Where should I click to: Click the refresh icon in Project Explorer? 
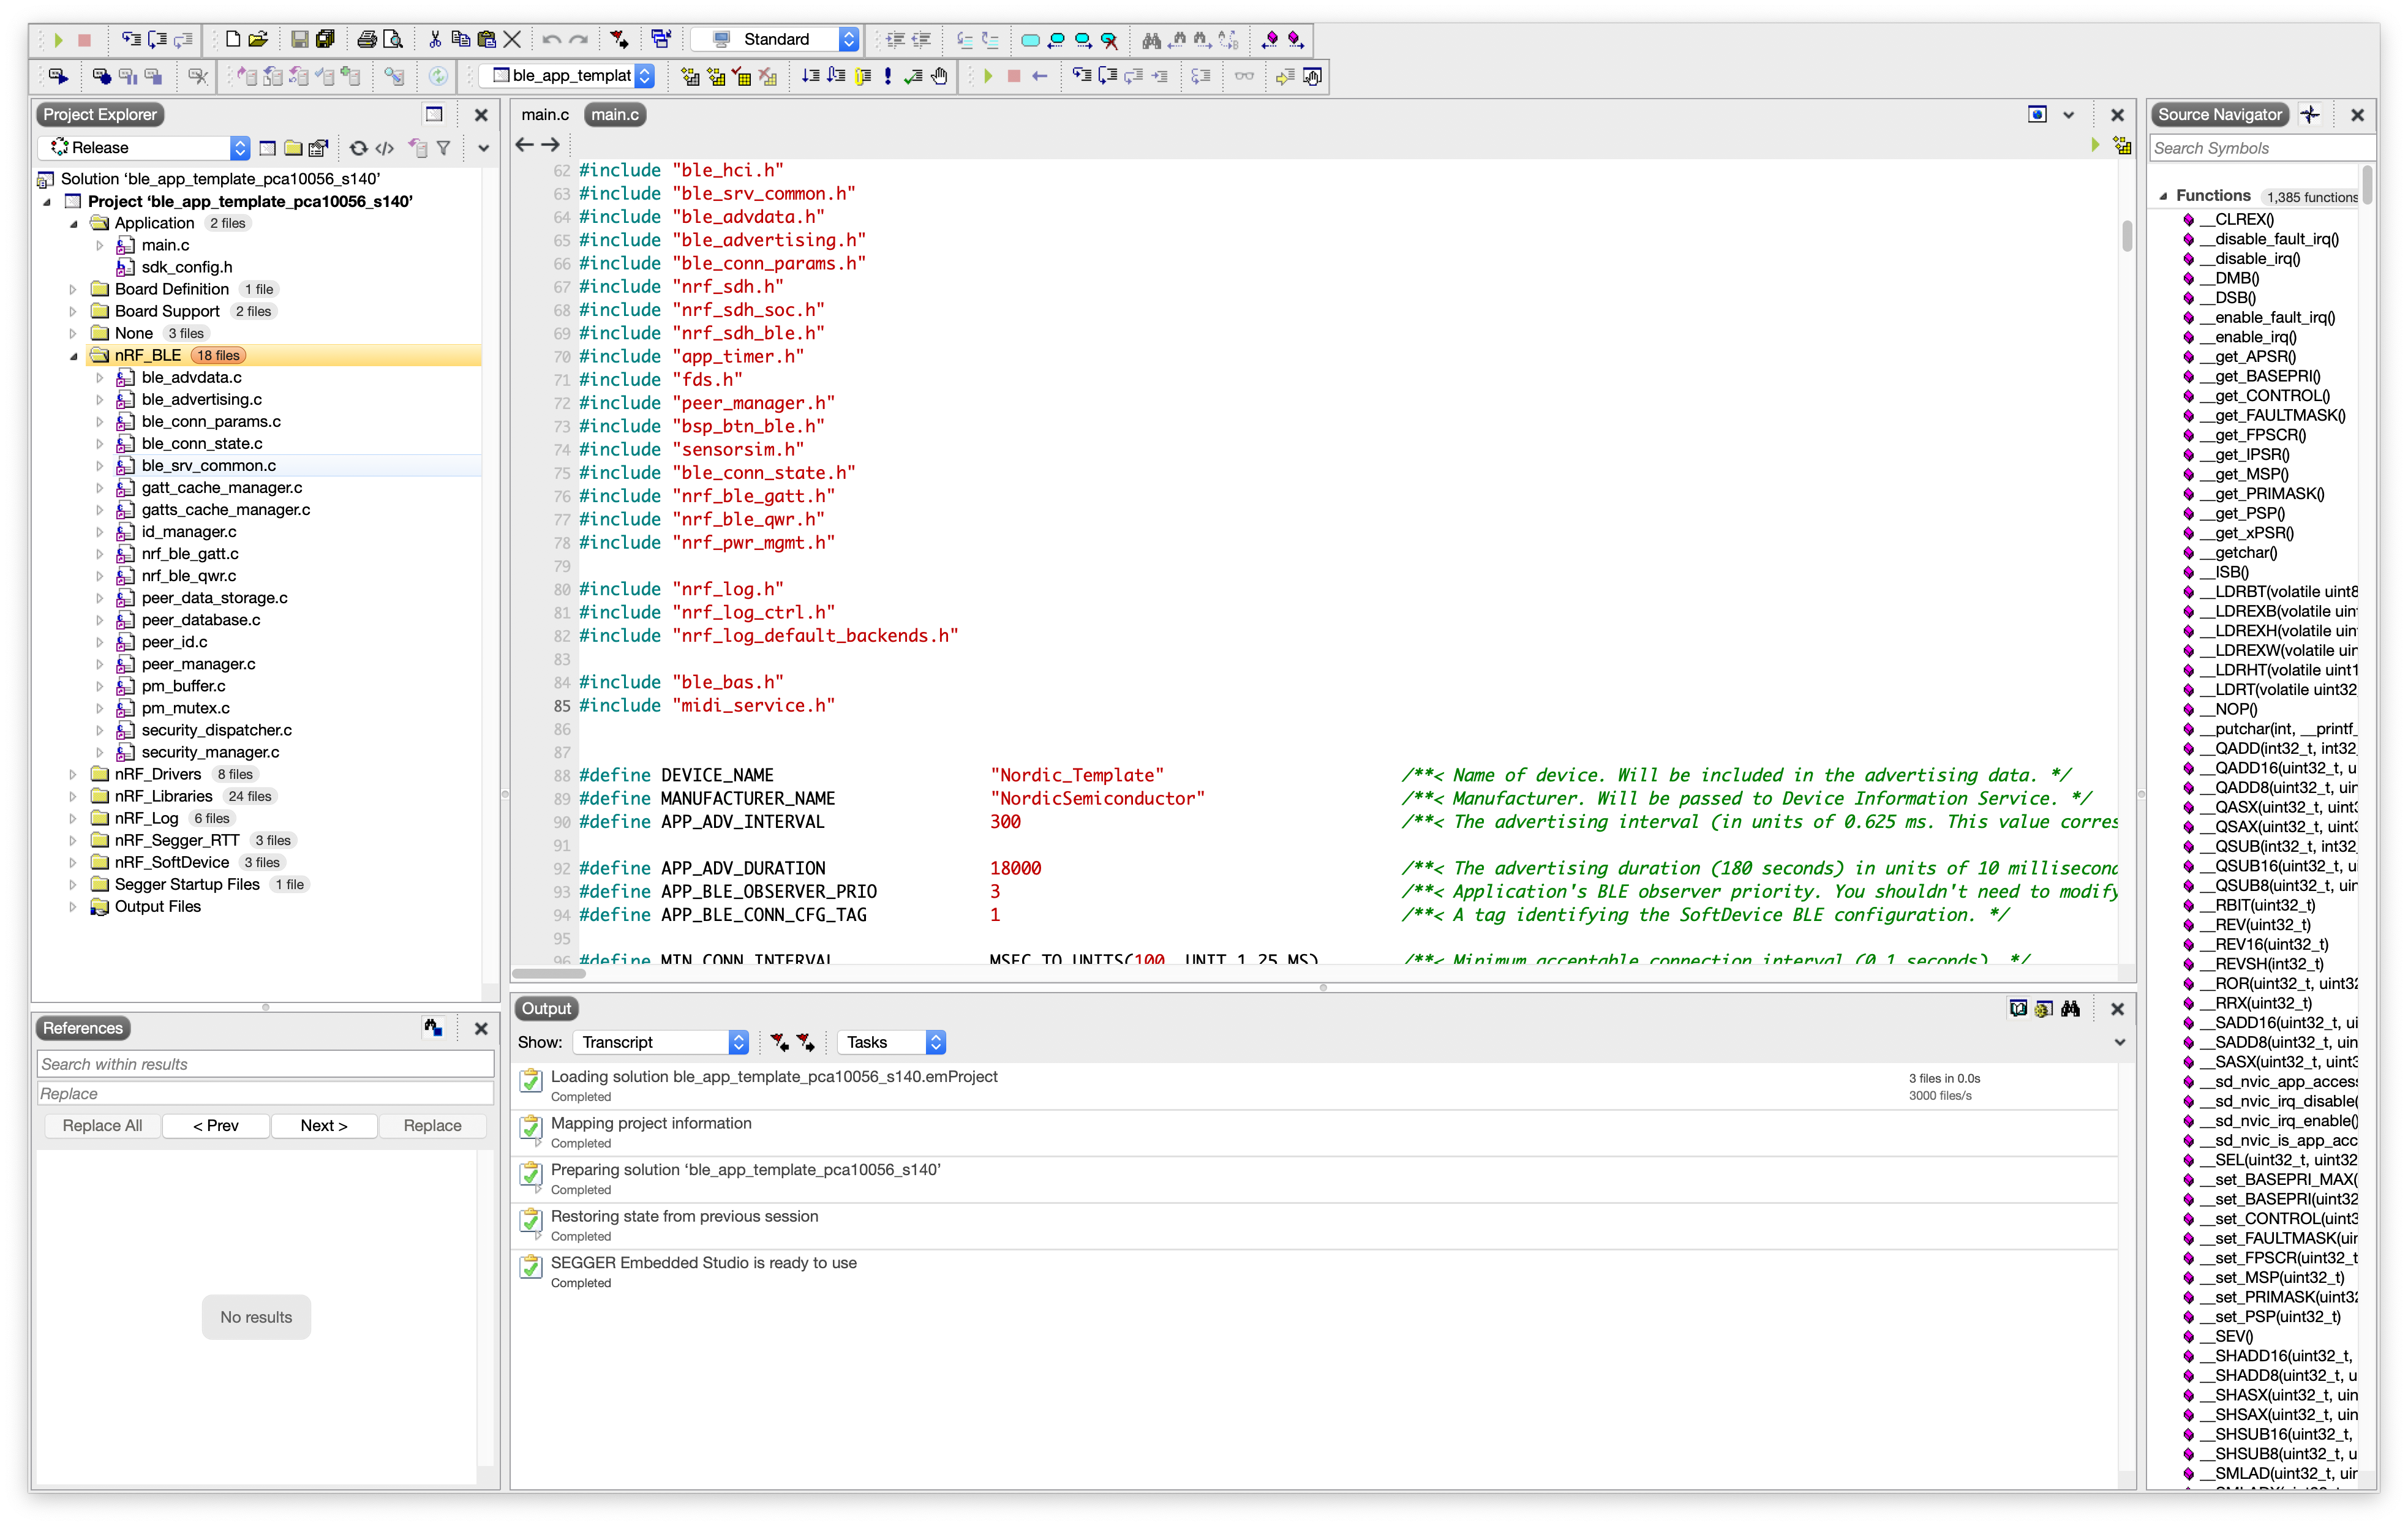tap(358, 148)
